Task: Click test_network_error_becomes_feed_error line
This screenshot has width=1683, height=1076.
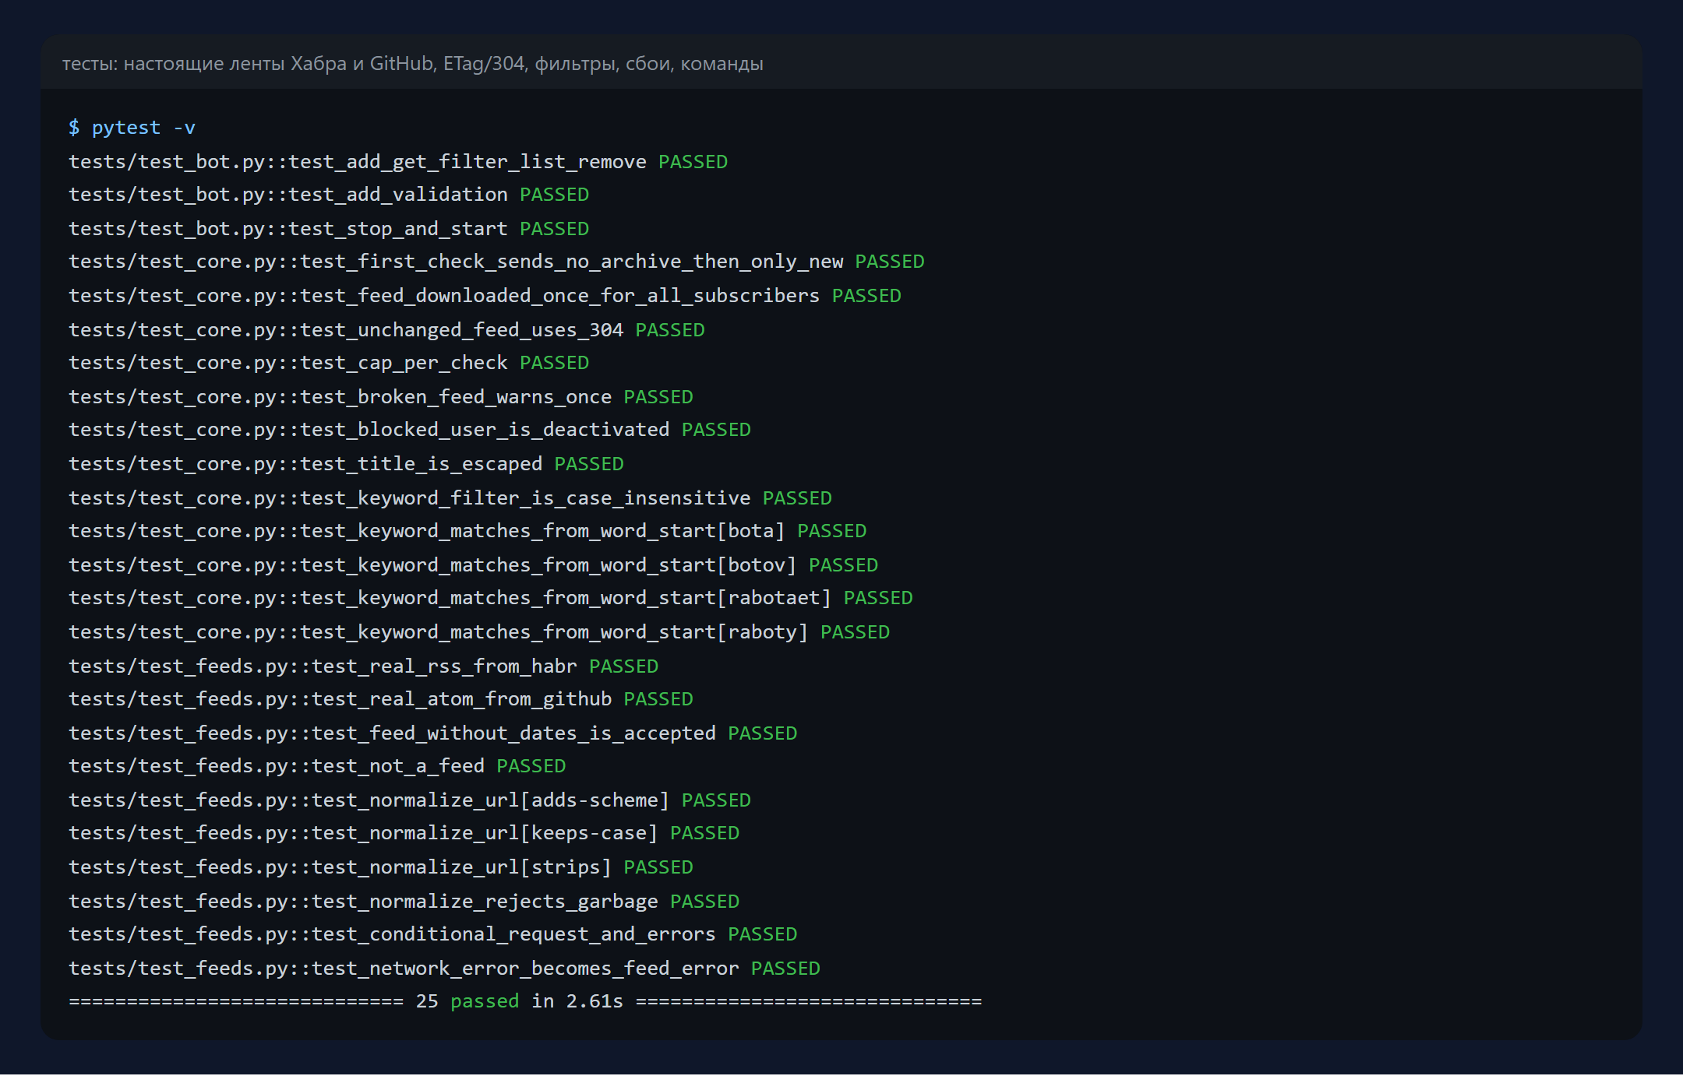Action: click(x=444, y=968)
